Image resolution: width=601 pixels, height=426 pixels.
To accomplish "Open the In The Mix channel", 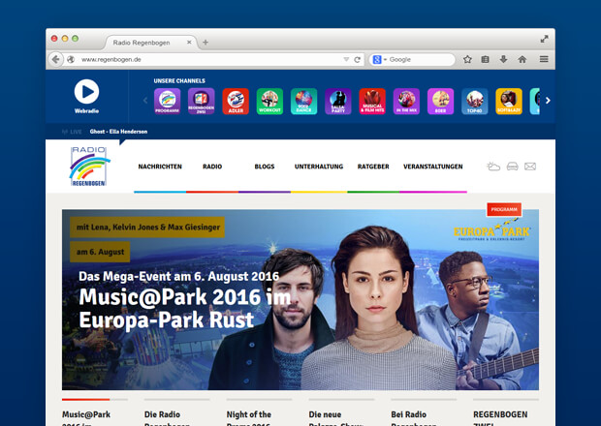I will 406,102.
